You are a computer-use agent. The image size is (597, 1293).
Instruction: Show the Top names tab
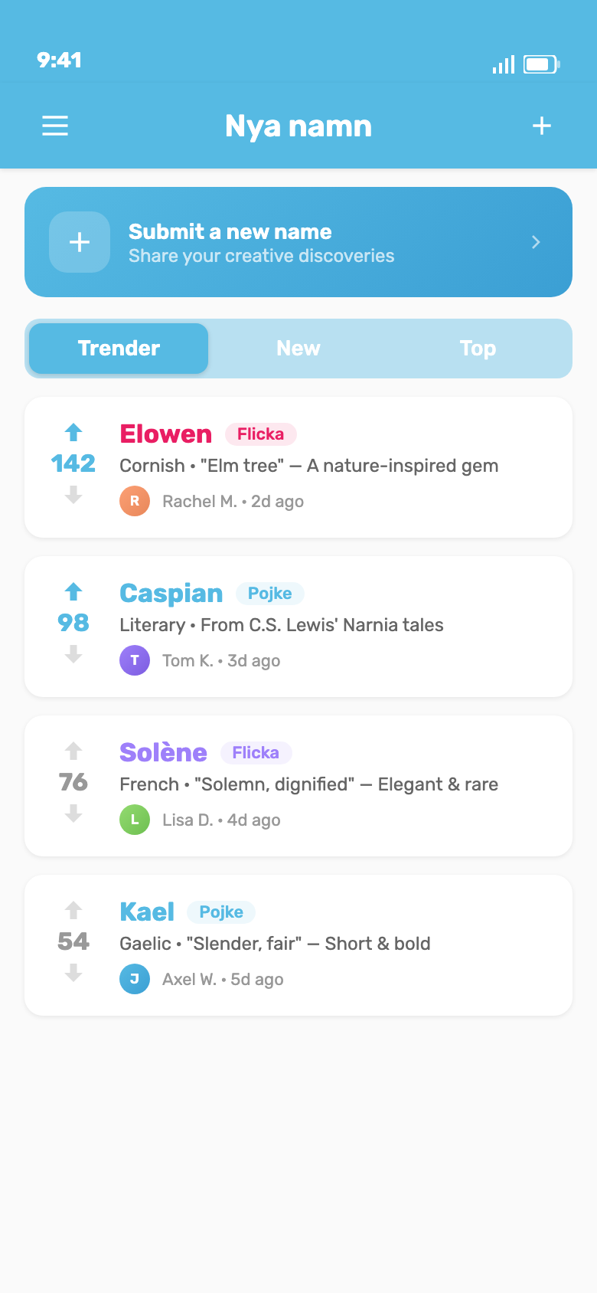coord(478,349)
